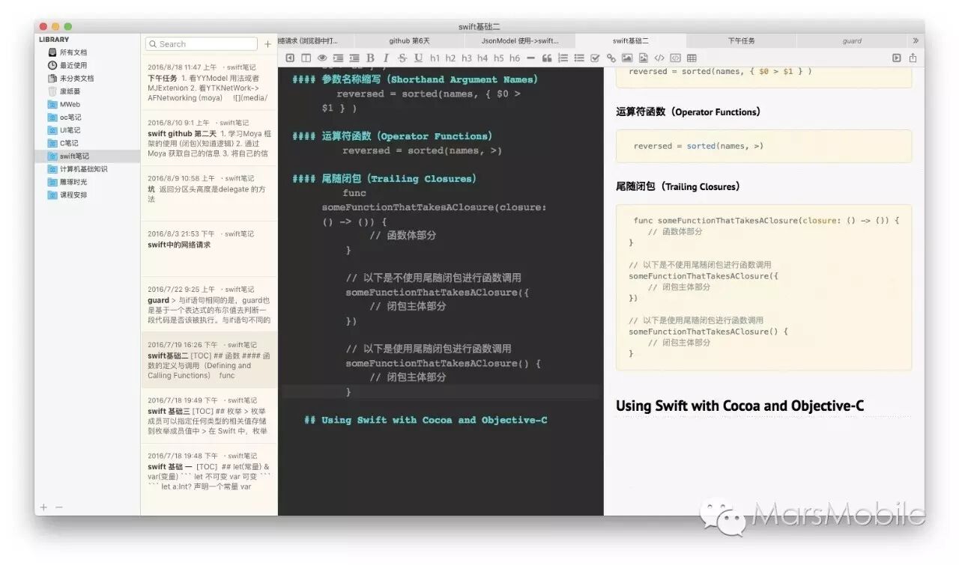Screen dimensions: 959x565
Task: Add a library category with the bottom plus
Action: click(43, 507)
